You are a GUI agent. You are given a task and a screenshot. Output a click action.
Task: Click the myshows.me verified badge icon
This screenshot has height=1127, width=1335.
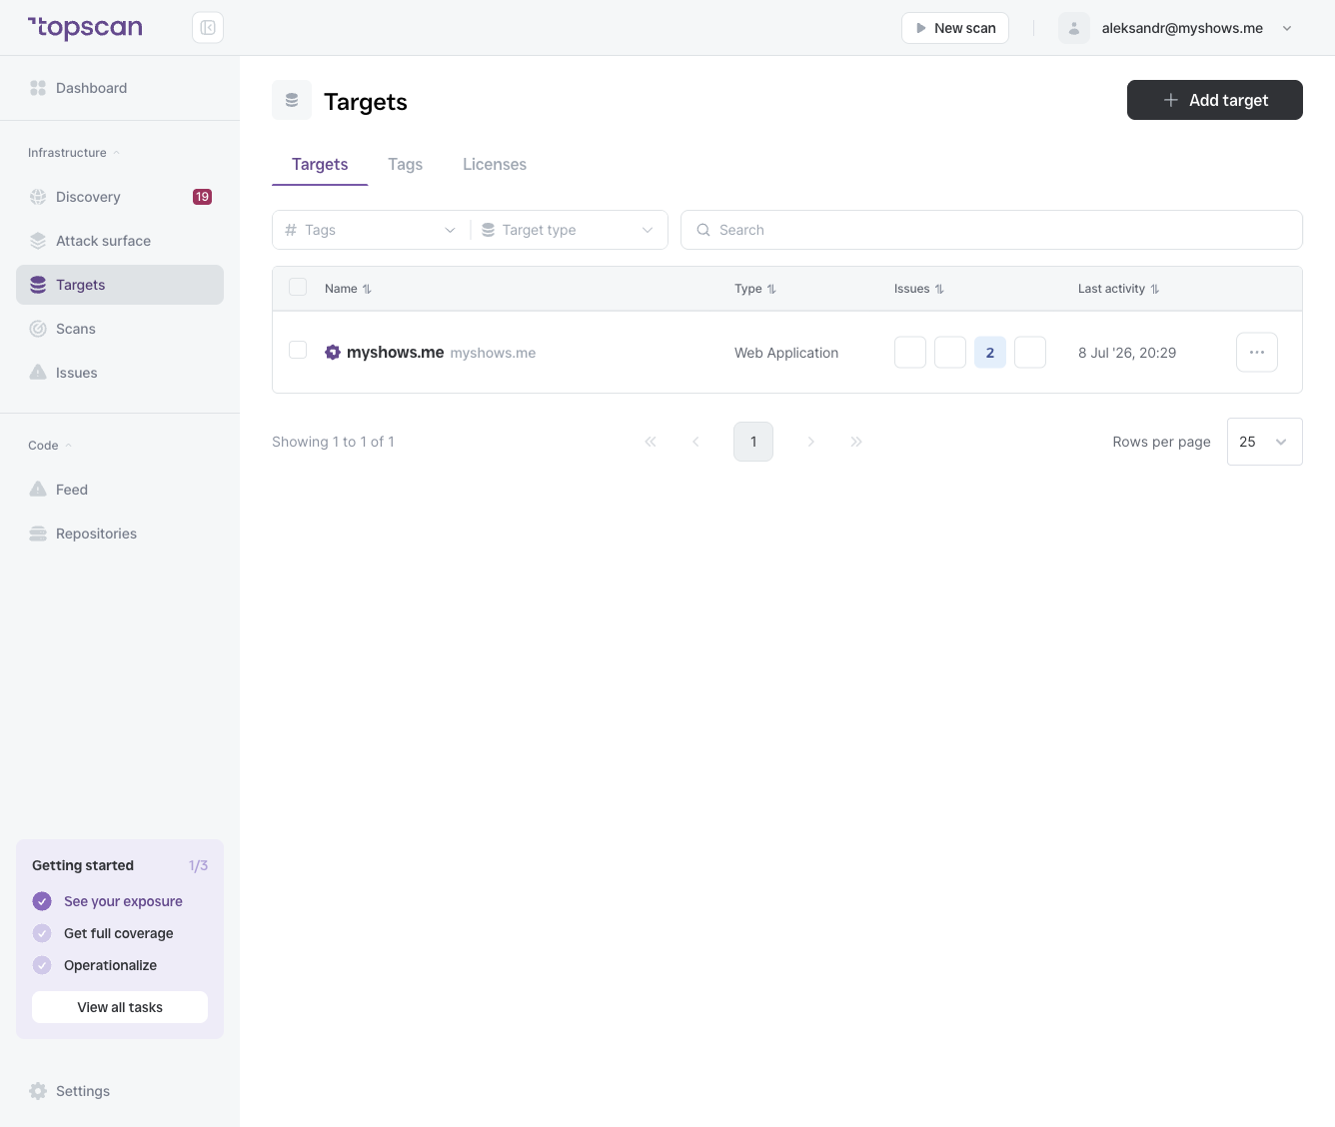333,352
